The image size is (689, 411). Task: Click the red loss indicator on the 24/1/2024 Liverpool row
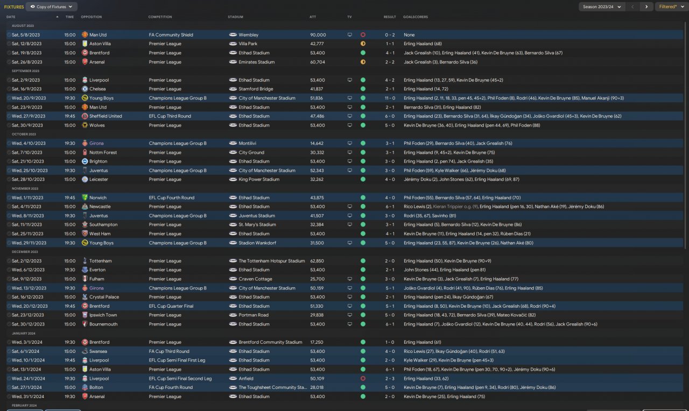coord(363,378)
